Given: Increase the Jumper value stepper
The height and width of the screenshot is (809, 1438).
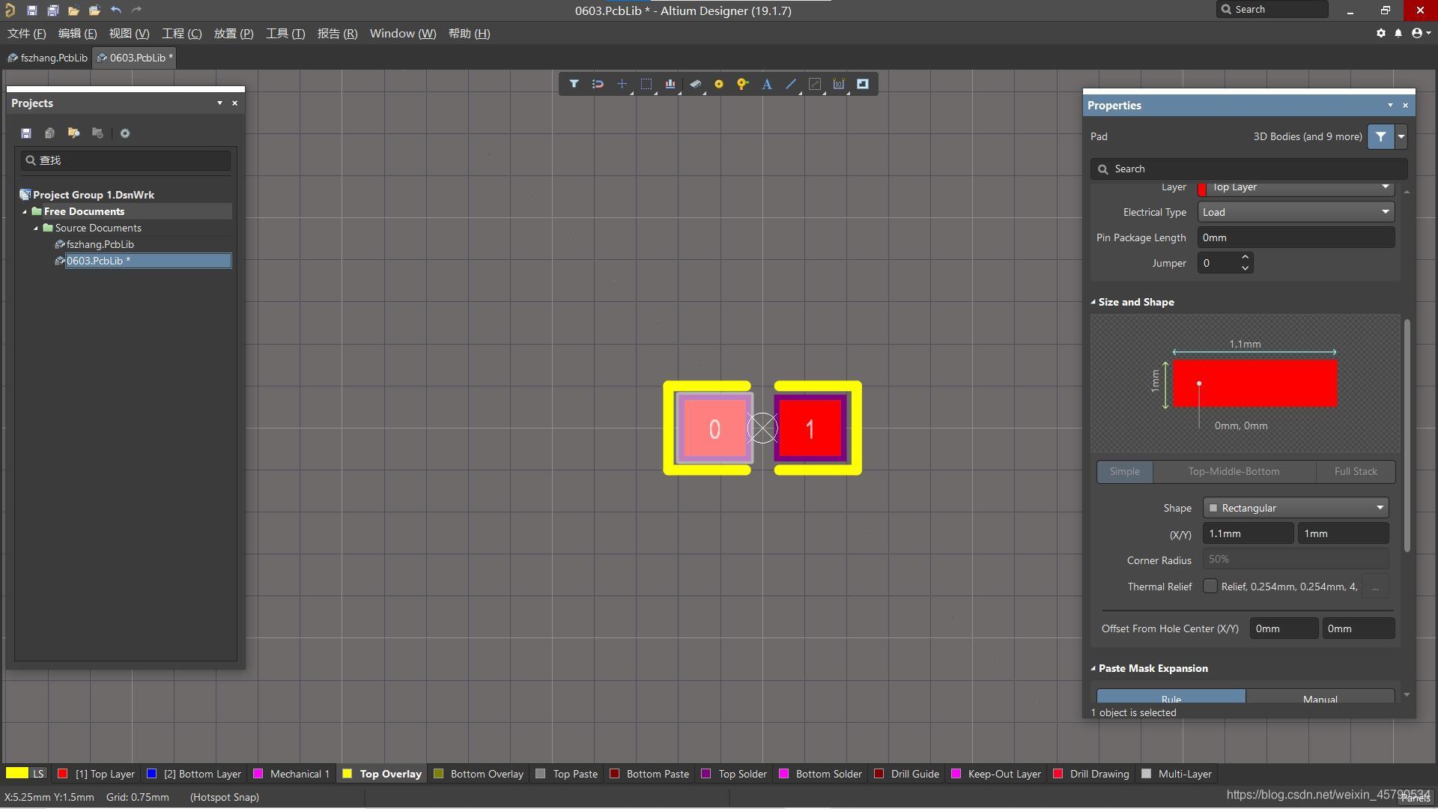Looking at the screenshot, I should point(1245,258).
